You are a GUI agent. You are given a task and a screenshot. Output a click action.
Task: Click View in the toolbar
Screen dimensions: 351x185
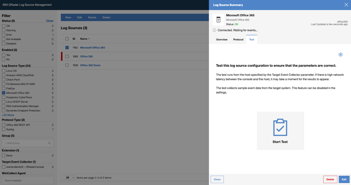point(68,18)
